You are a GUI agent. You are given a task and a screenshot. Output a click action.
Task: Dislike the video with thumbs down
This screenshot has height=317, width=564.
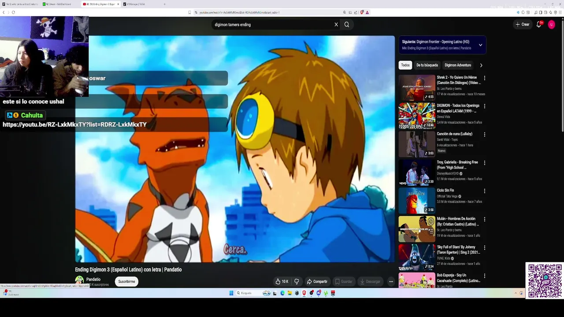coord(297,281)
